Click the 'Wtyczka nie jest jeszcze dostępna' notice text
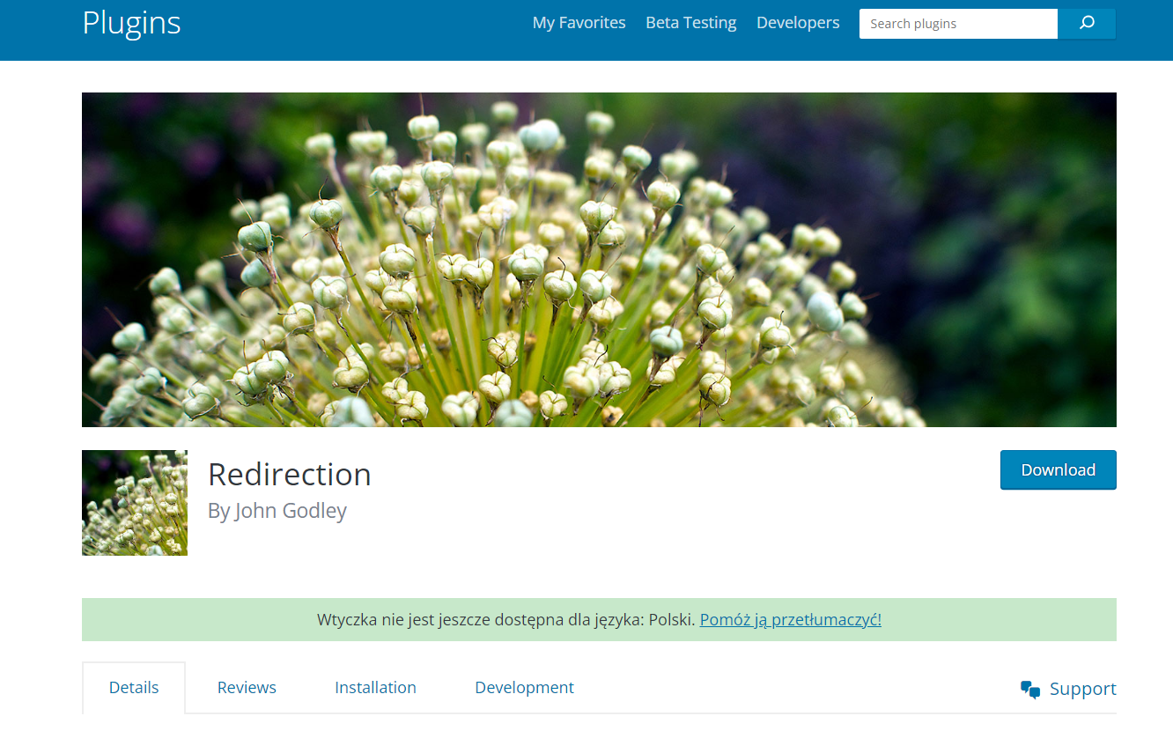 point(506,619)
